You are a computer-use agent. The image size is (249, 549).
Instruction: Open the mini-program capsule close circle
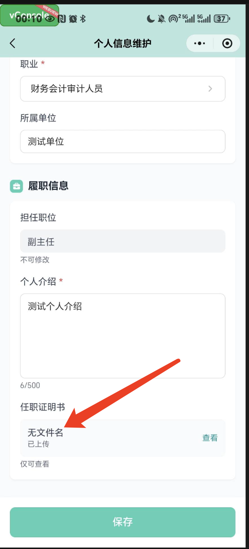[227, 43]
